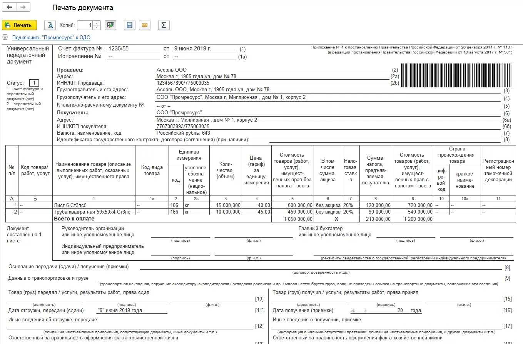
Task: Select cost without tax 600 000,00
Action: pyautogui.click(x=293, y=205)
